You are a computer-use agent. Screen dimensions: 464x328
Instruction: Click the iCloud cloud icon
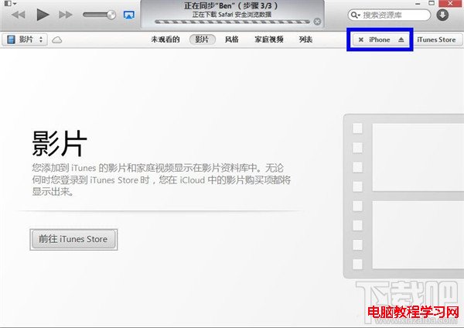(56, 39)
